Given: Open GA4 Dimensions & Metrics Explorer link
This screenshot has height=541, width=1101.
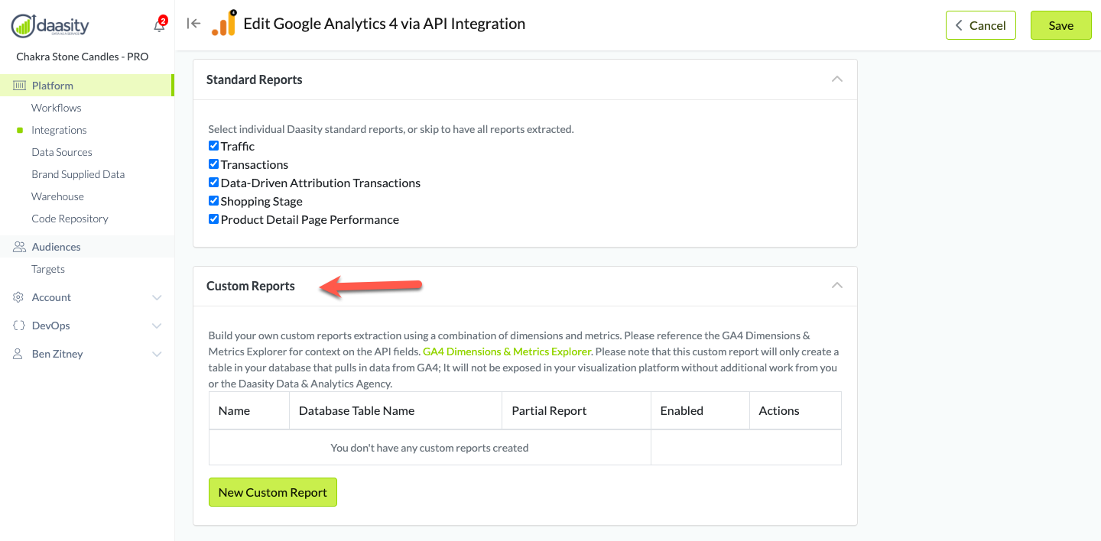Looking at the screenshot, I should pos(506,351).
